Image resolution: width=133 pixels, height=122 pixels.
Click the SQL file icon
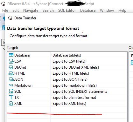(11, 91)
